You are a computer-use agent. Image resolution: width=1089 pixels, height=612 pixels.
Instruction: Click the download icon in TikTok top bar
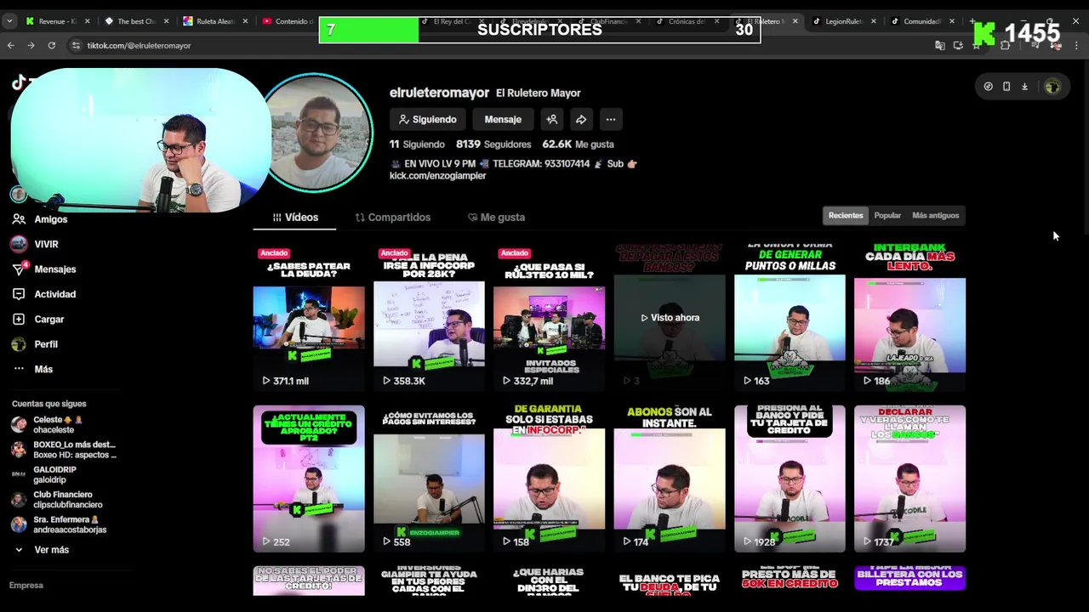click(x=1024, y=86)
